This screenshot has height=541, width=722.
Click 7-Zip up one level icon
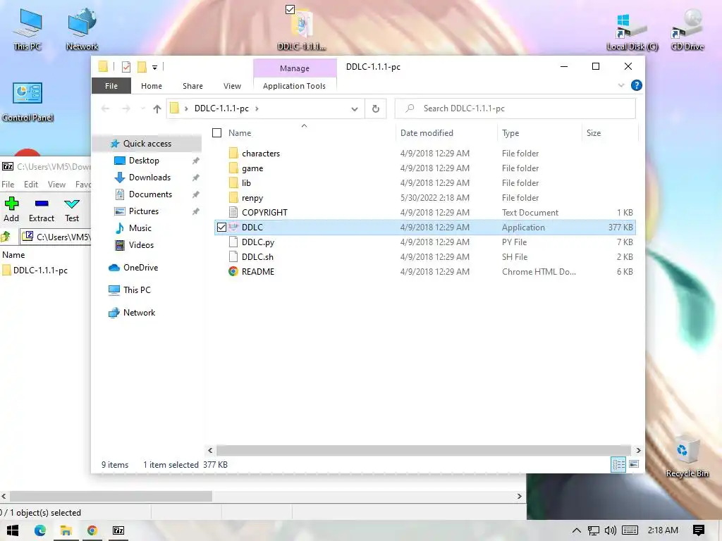pos(6,237)
